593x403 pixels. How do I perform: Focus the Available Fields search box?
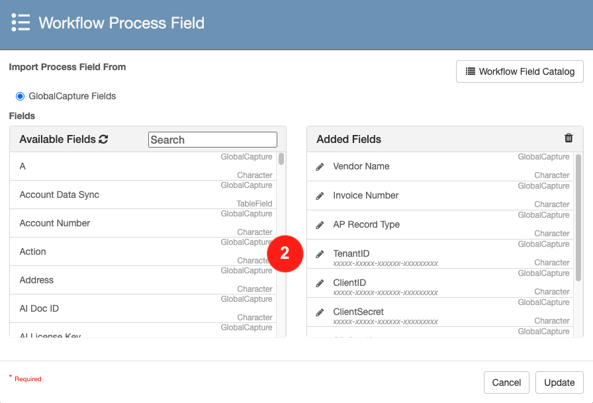(212, 140)
